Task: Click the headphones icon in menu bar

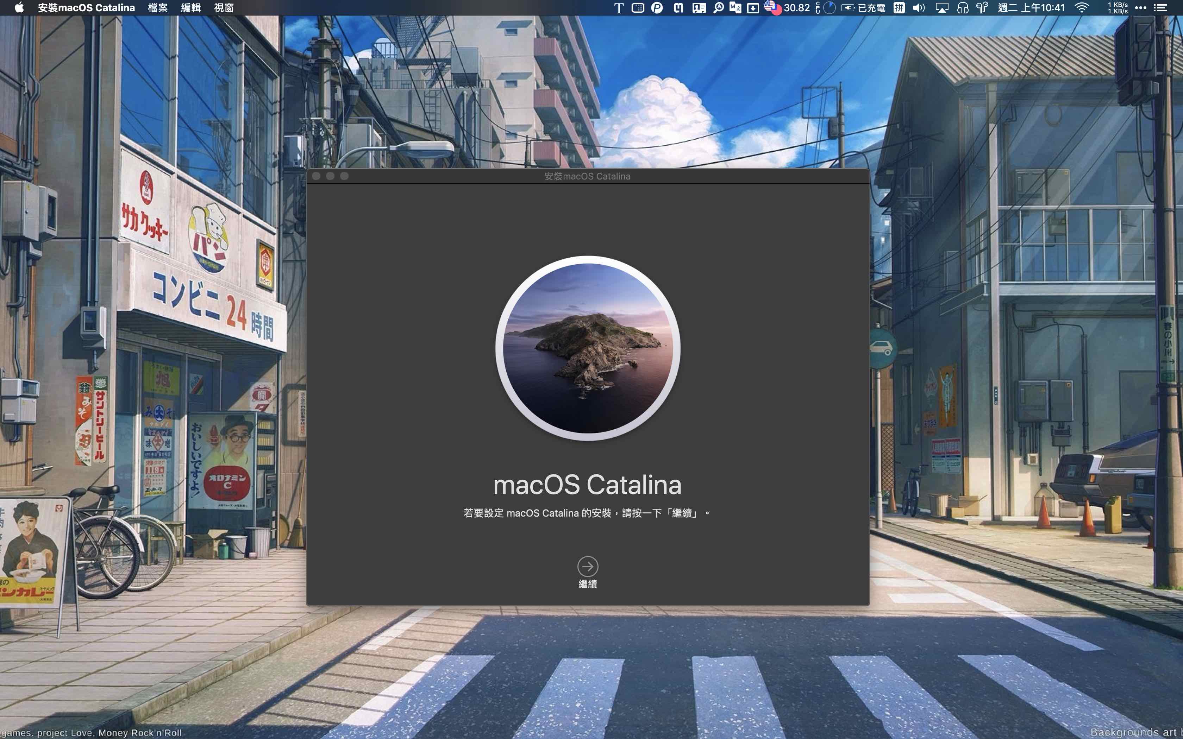Action: pyautogui.click(x=963, y=8)
